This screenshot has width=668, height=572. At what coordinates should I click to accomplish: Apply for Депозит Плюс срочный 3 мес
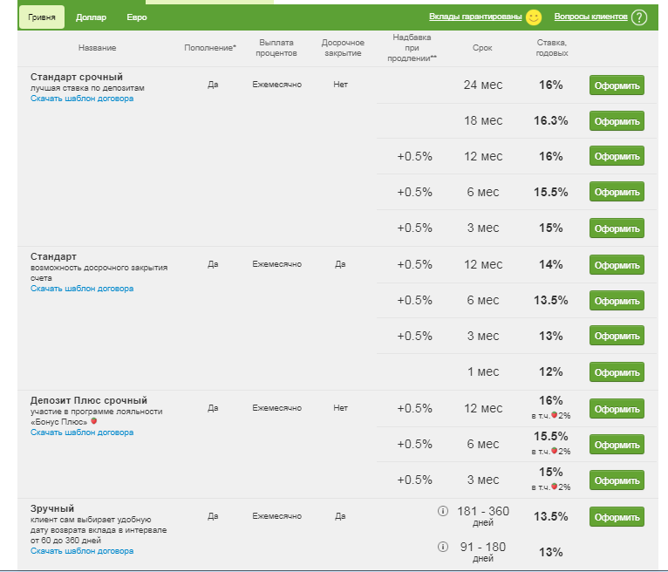tap(617, 480)
